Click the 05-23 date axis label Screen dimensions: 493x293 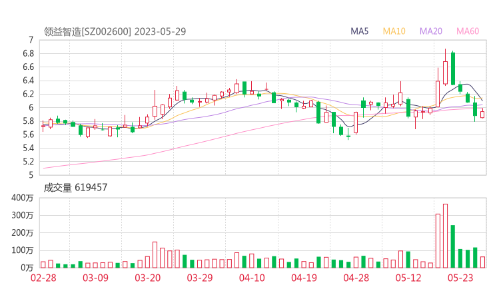460,278
